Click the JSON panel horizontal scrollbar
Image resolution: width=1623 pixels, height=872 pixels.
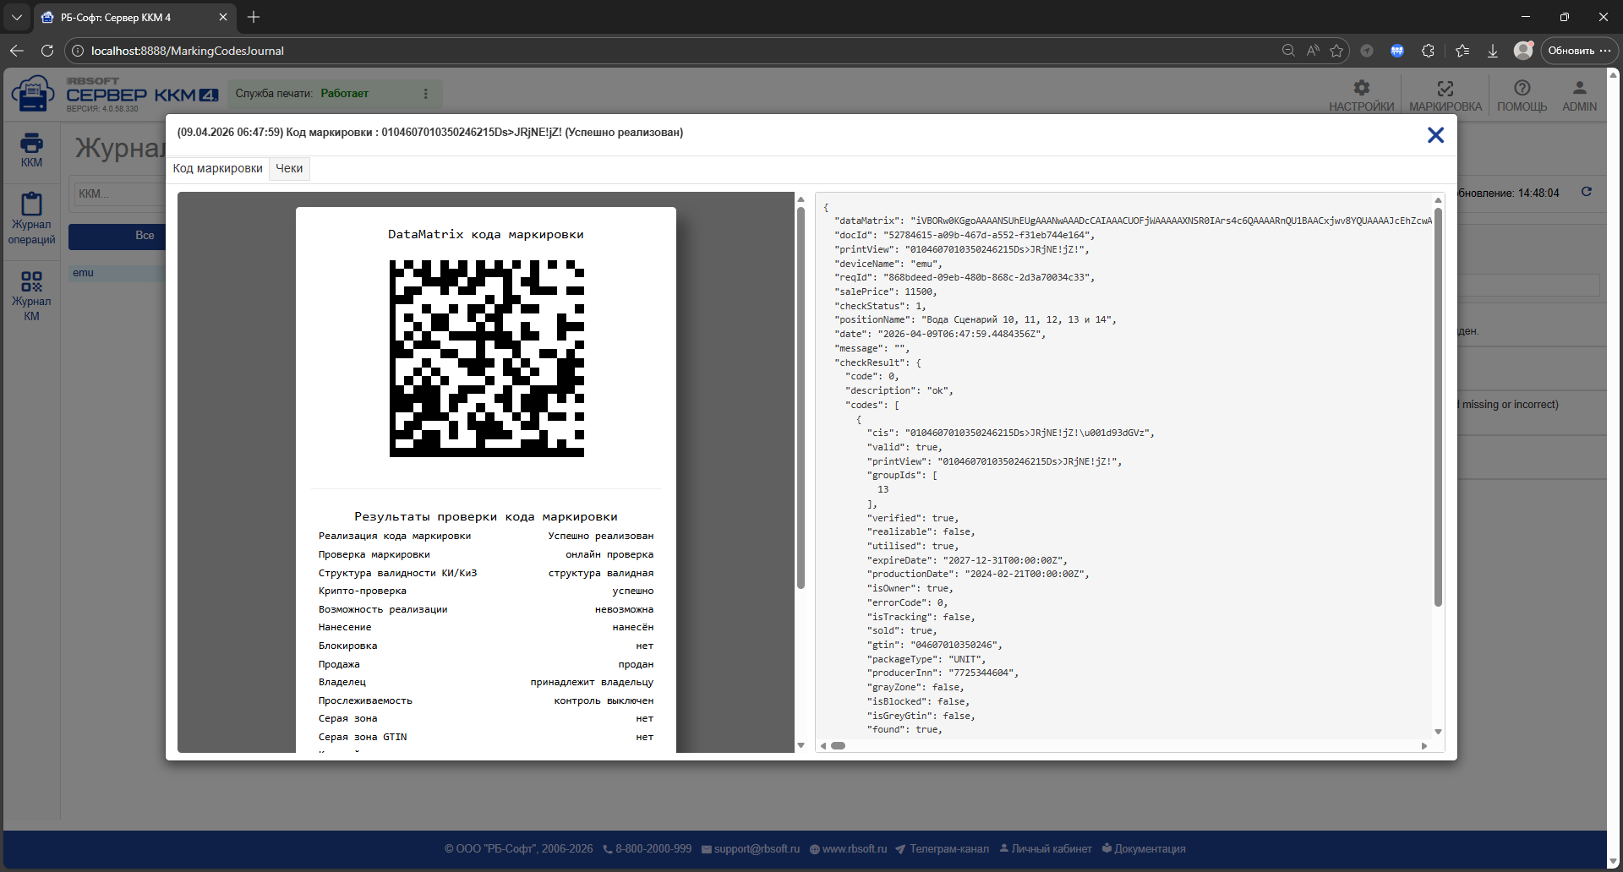[x=839, y=746]
